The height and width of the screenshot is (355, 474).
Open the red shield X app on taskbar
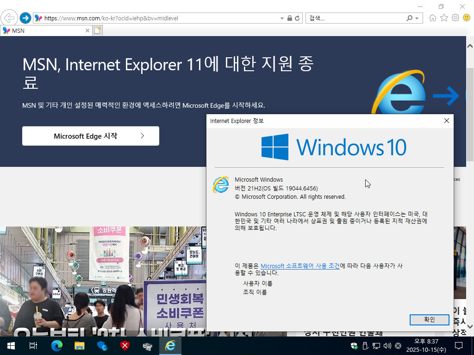(125, 346)
